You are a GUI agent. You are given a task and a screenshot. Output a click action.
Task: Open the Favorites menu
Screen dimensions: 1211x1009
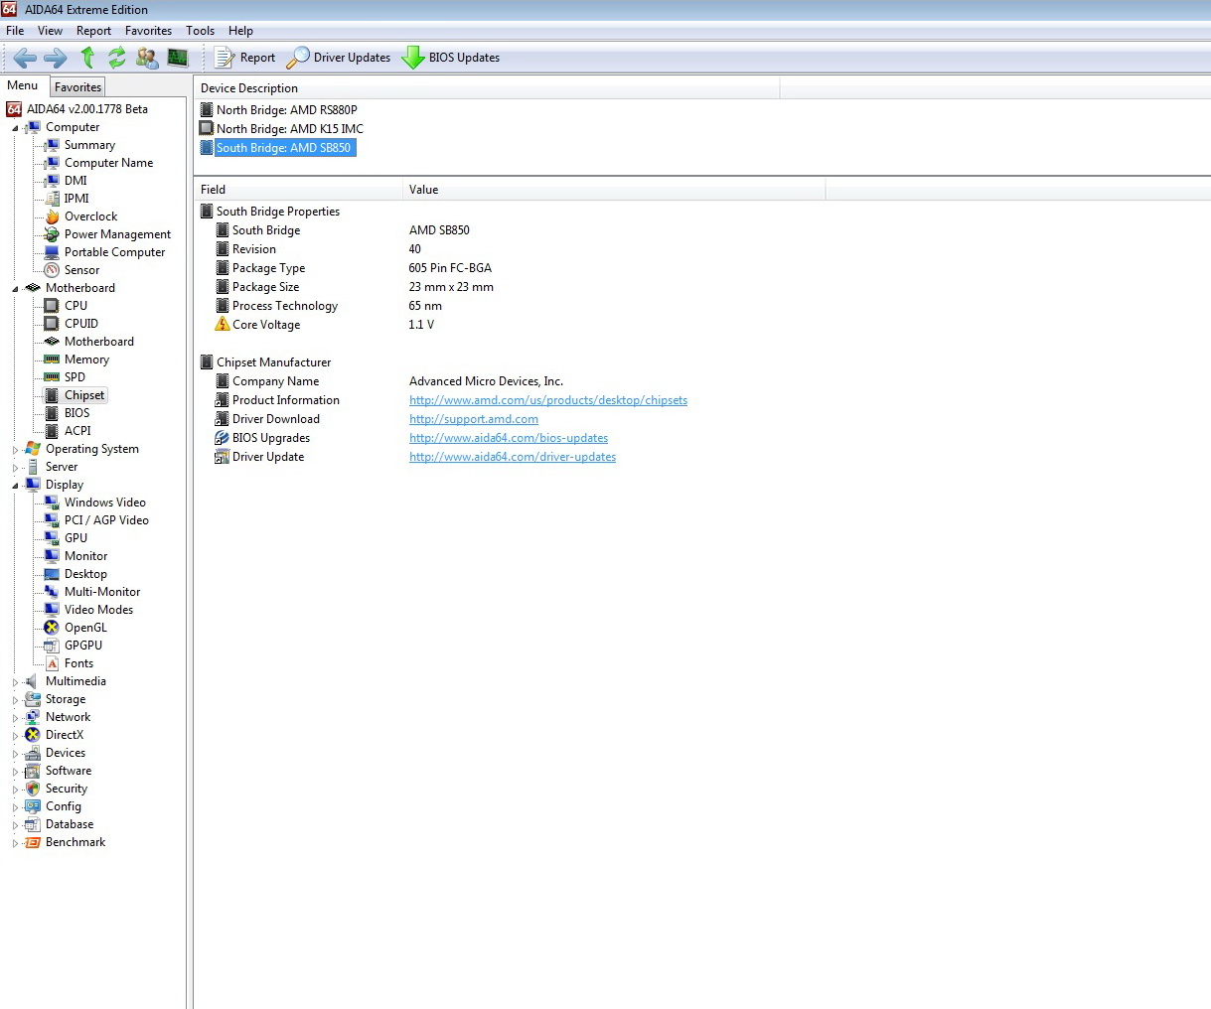coord(148,31)
